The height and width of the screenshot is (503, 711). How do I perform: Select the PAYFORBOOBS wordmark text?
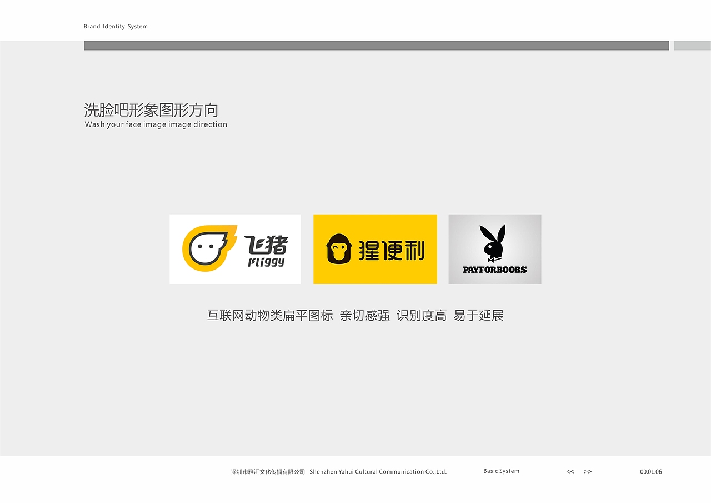pos(495,269)
